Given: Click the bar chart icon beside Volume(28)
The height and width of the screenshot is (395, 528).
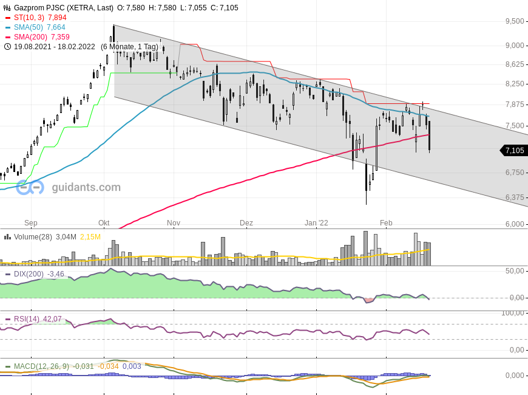Looking at the screenshot, I should [7, 237].
